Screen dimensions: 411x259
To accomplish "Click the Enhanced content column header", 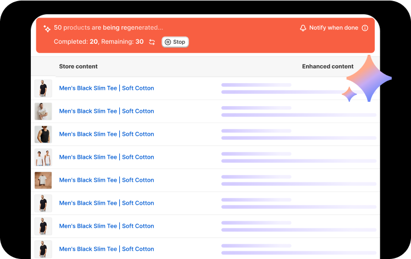I will tap(327, 66).
